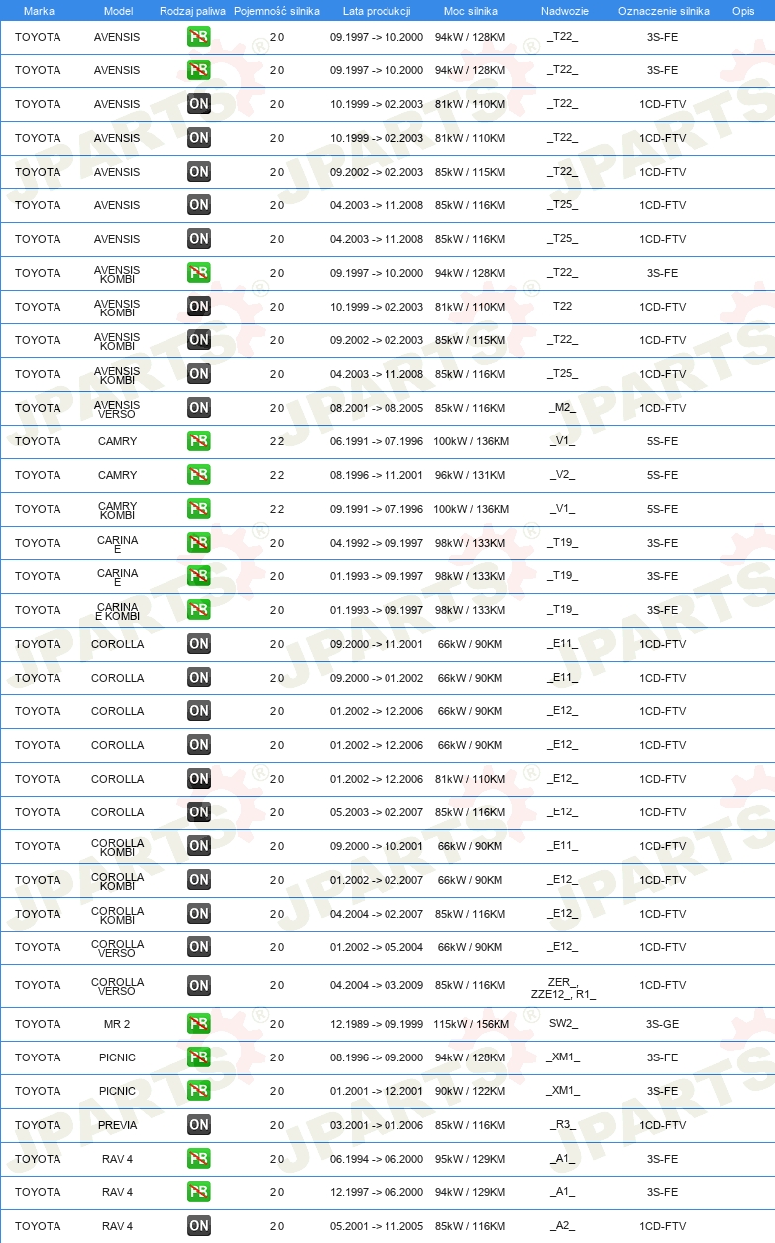Select the CARINA E KOMBI model cell

[x=118, y=610]
